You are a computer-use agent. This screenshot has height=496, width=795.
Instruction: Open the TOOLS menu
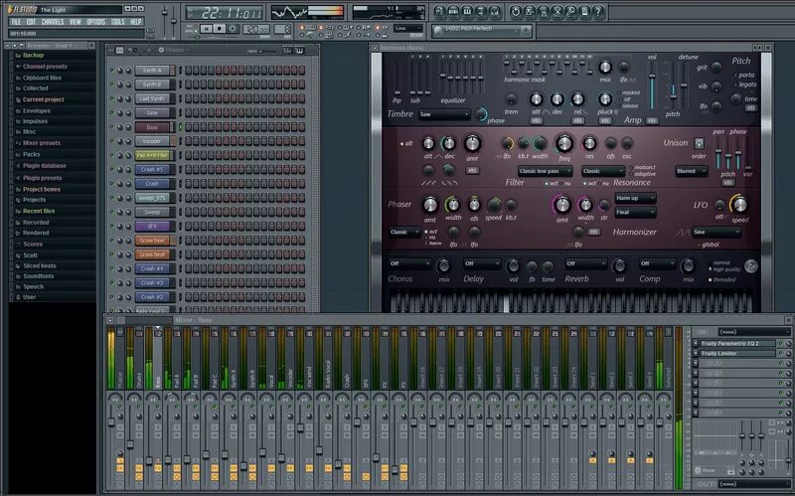[117, 22]
